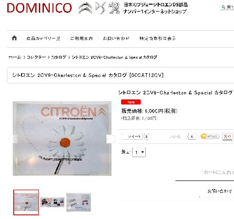Show next product image with right arrow
234x219 pixels.
coord(111,139)
